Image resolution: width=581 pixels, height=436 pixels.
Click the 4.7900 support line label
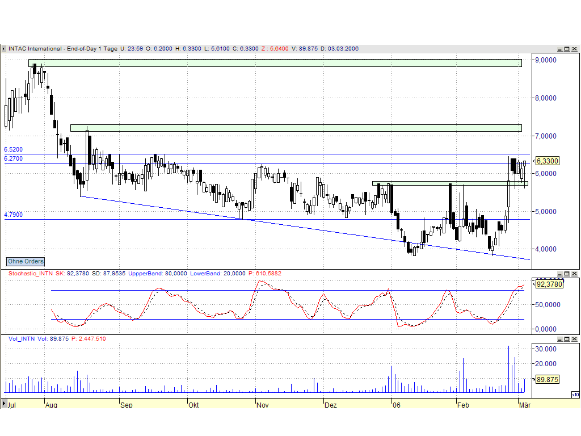click(12, 215)
